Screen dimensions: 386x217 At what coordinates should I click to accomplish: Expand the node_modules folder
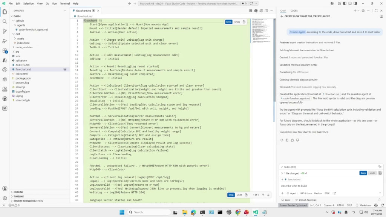[24, 47]
